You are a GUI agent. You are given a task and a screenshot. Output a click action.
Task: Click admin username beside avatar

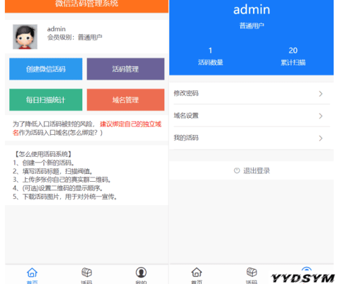[x=56, y=29]
